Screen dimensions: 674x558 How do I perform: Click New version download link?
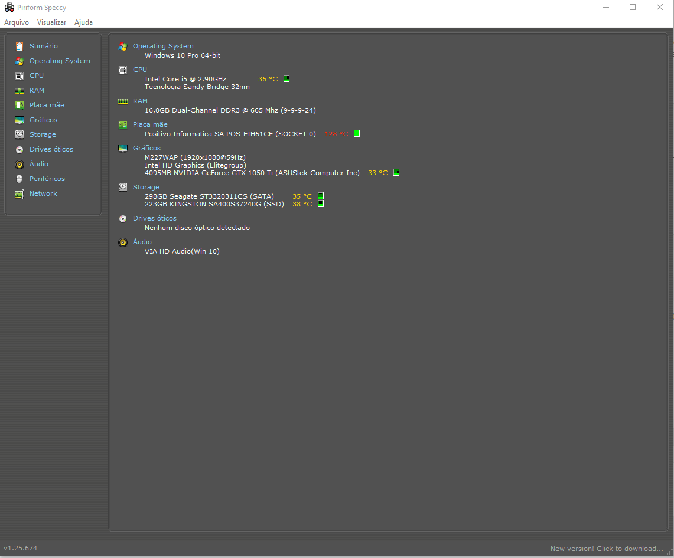[x=607, y=549]
